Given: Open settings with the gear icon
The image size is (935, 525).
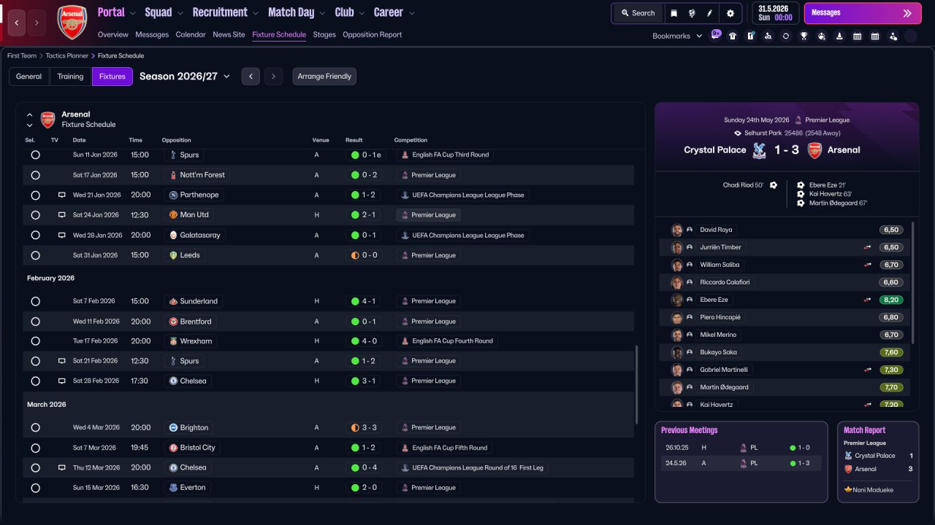Looking at the screenshot, I should 730,13.
